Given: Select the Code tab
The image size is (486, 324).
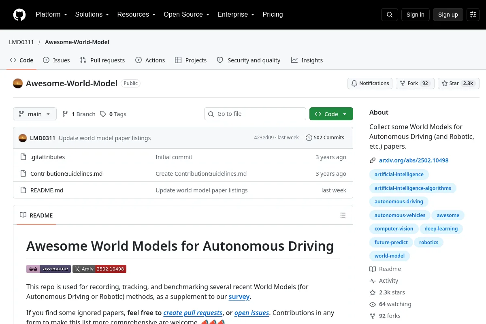Looking at the screenshot, I should [x=21, y=60].
